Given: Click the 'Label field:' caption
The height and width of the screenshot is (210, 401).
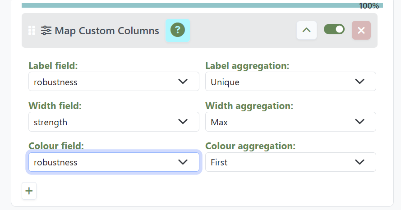Looking at the screenshot, I should click(53, 66).
